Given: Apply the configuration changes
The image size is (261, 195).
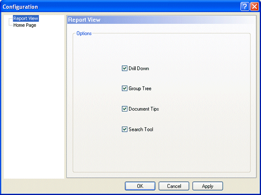Looking at the screenshot, I should pyautogui.click(x=207, y=186).
